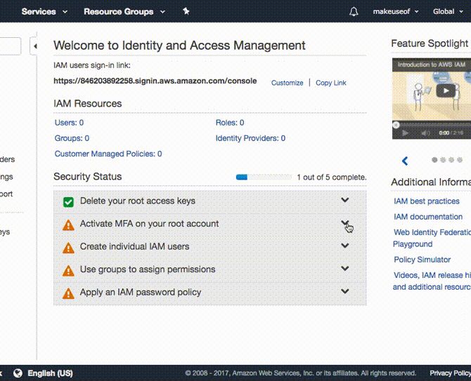Expand the Delete your root access keys row
The image size is (471, 381).
click(x=345, y=201)
